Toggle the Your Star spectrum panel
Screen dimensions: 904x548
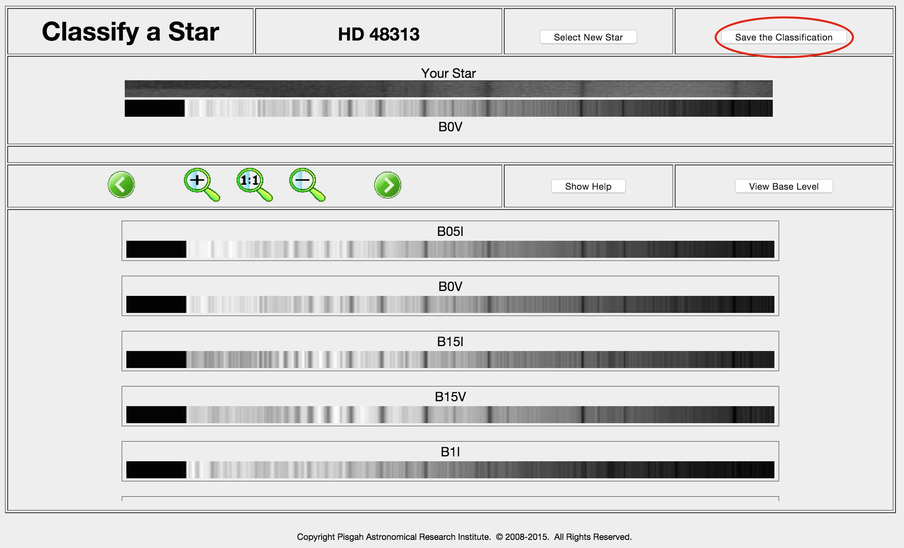452,71
